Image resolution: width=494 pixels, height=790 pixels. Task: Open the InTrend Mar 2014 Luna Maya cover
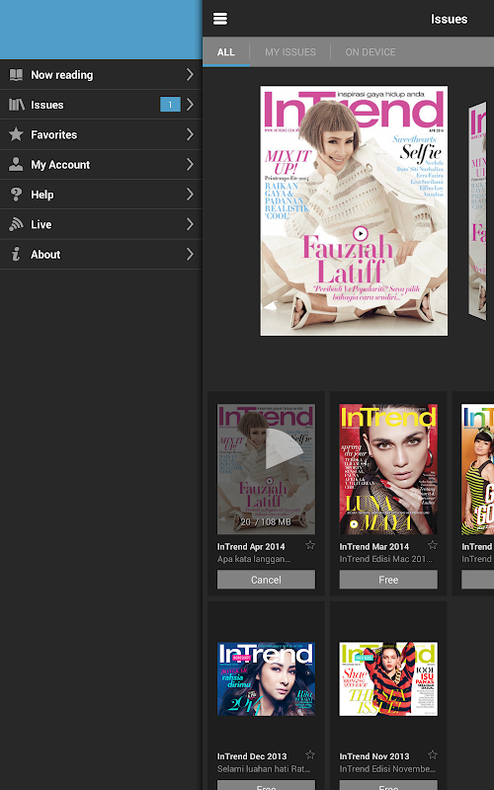point(388,469)
